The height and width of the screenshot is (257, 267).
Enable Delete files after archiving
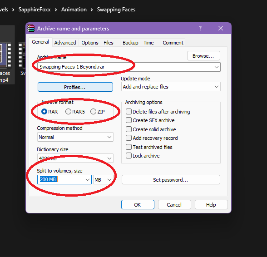158,112
